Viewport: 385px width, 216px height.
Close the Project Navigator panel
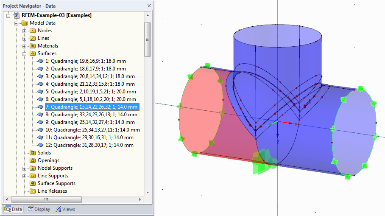point(149,6)
